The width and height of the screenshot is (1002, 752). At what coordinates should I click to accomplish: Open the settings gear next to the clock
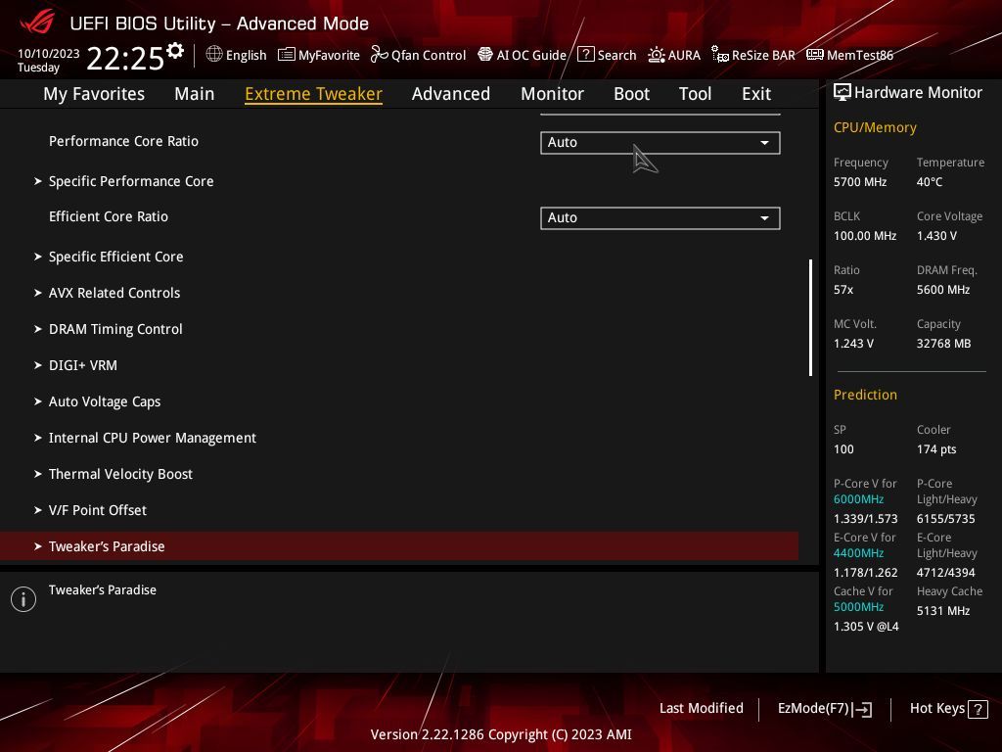[175, 51]
